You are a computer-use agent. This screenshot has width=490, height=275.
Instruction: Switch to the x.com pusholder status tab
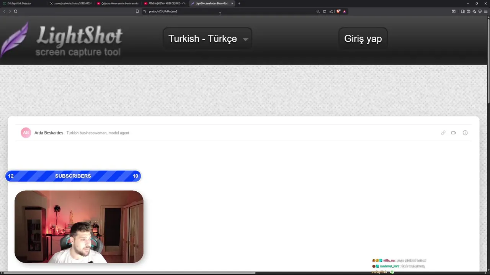[x=71, y=3]
